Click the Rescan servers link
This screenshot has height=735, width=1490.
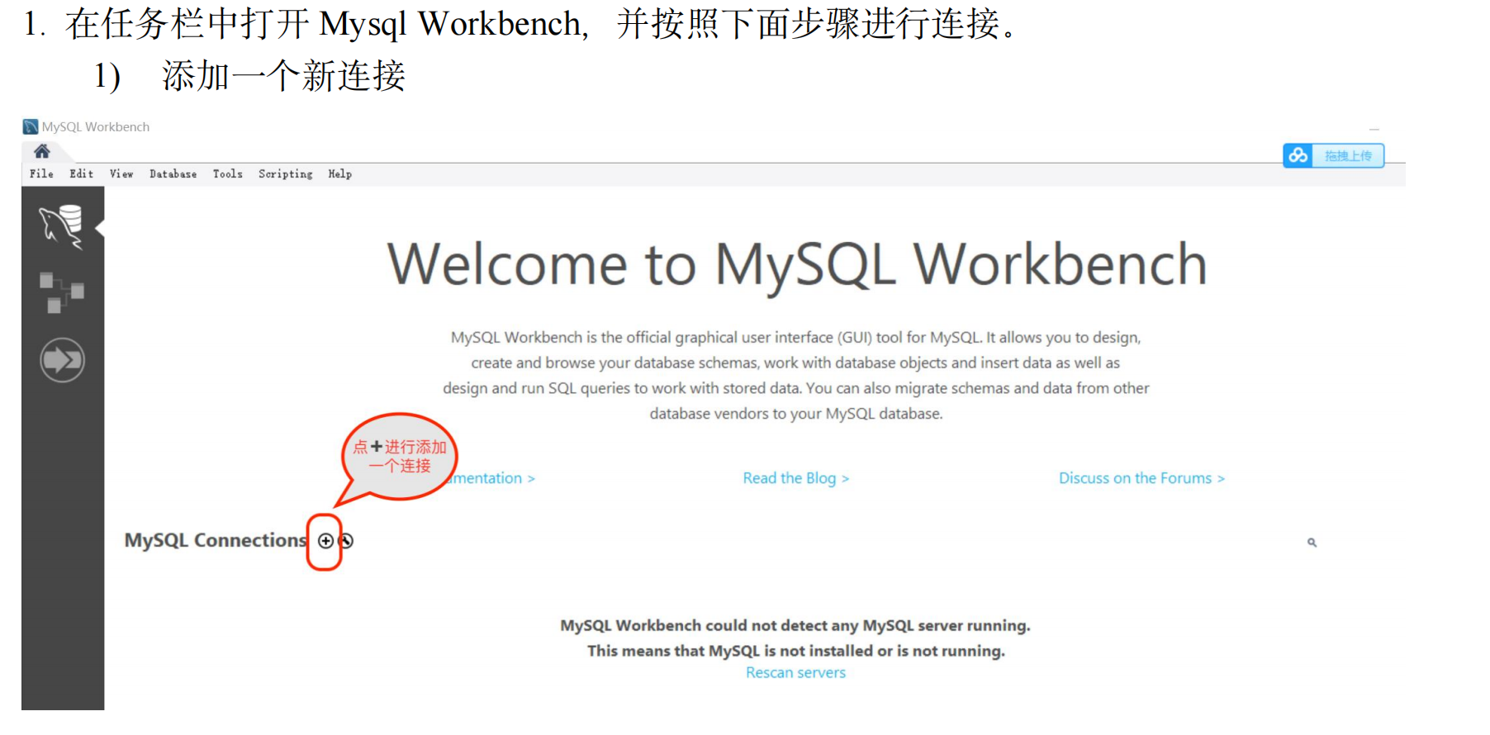795,673
